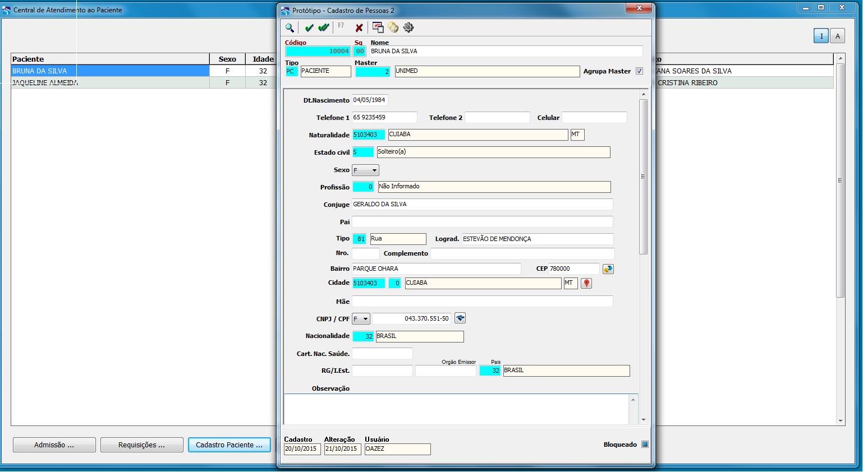This screenshot has width=863, height=472.
Task: Click the window switch icon in toolbar
Action: pos(378,27)
